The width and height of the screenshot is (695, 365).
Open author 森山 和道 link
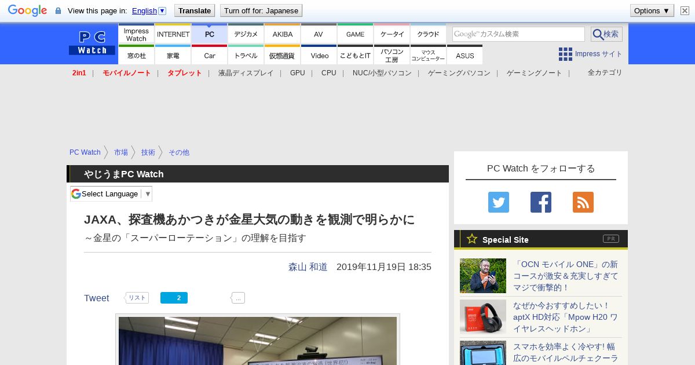click(308, 267)
